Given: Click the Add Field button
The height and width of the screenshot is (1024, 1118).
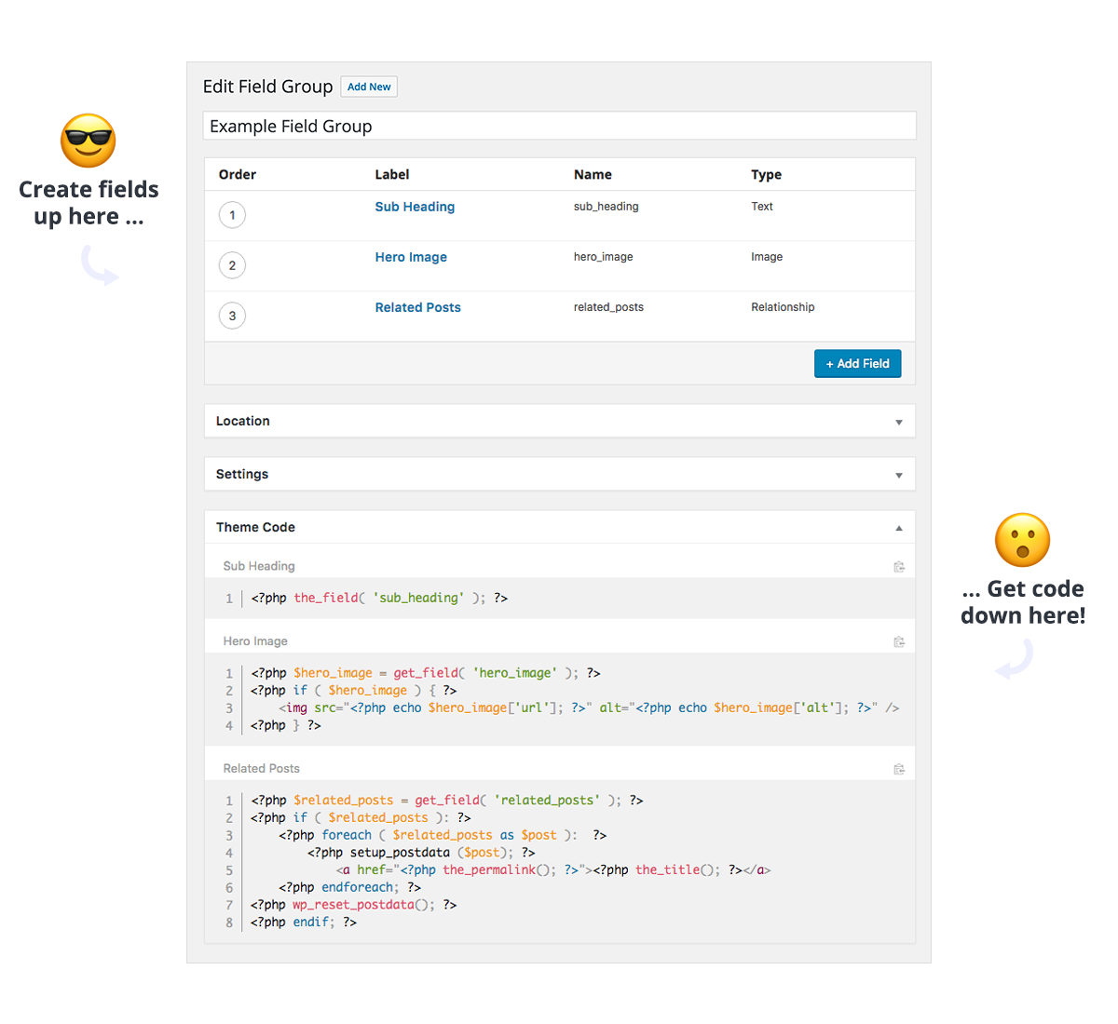Looking at the screenshot, I should [x=857, y=364].
